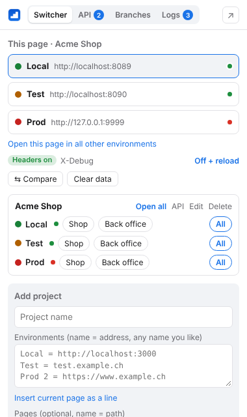Click Open all for Acme Shop
Image resolution: width=247 pixels, height=417 pixels.
click(x=151, y=207)
